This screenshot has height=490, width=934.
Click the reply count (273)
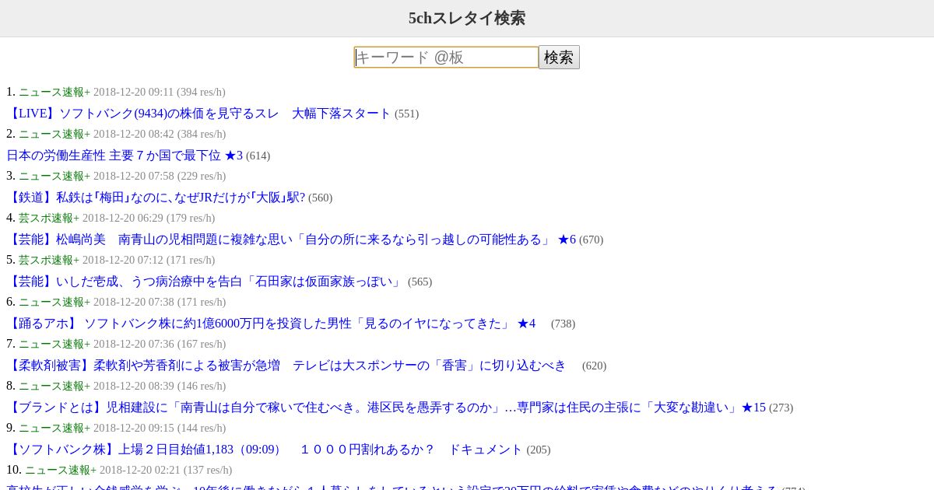(x=781, y=408)
